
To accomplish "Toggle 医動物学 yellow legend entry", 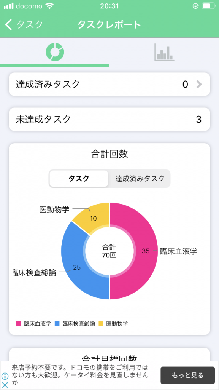I will click(x=113, y=324).
